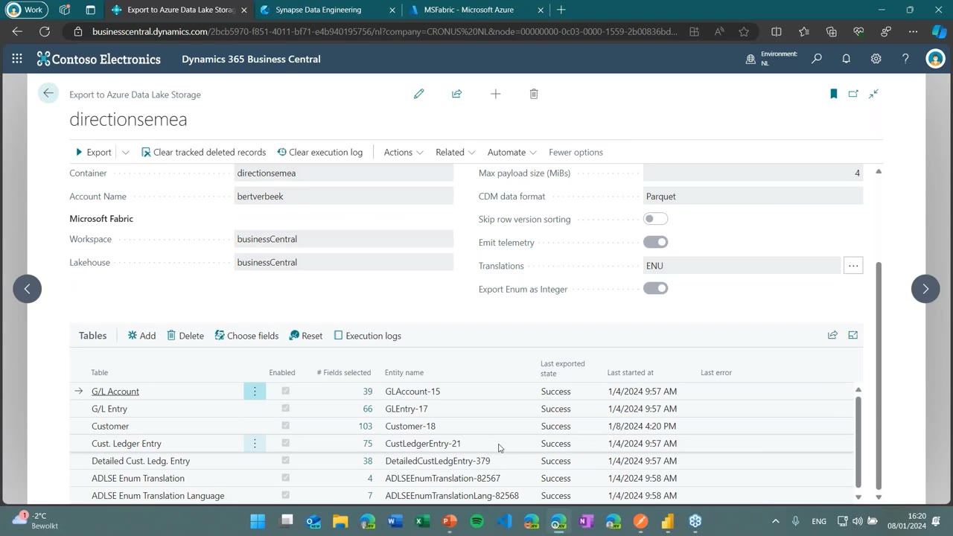Viewport: 953px width, 536px height.
Task: Click the plus new record icon
Action: [496, 94]
